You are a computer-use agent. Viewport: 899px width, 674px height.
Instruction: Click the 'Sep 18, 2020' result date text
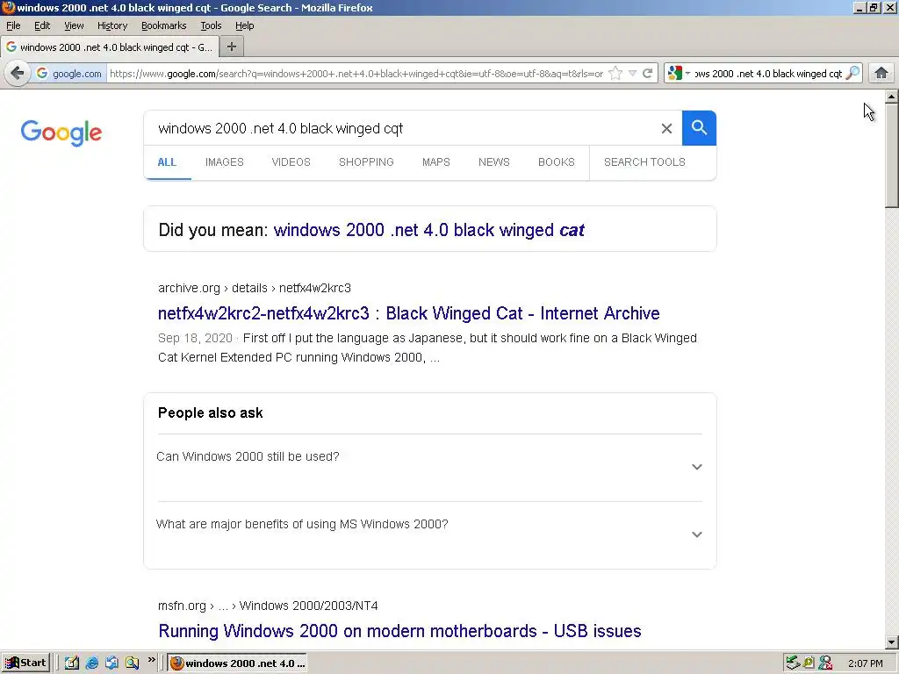[195, 338]
